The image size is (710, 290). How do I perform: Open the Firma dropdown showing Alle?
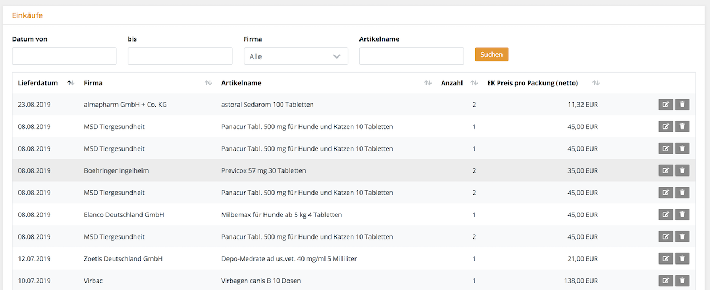296,56
